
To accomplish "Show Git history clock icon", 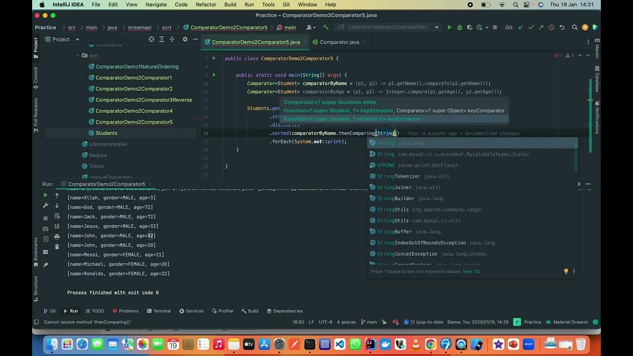I will (551, 28).
